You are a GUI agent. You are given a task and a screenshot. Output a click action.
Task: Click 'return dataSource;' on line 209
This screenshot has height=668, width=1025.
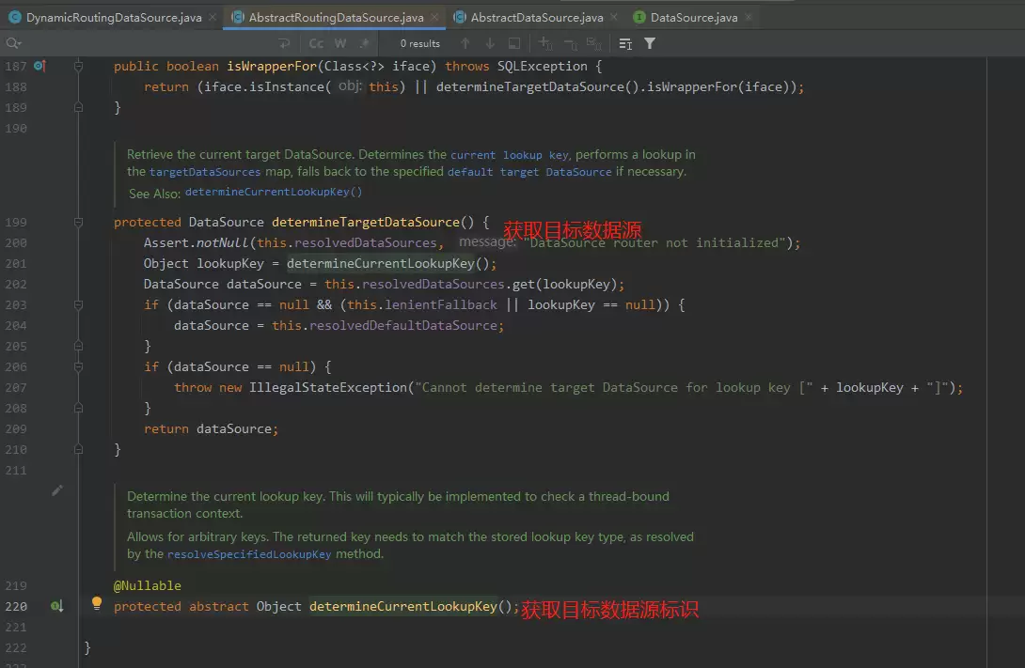click(x=212, y=429)
